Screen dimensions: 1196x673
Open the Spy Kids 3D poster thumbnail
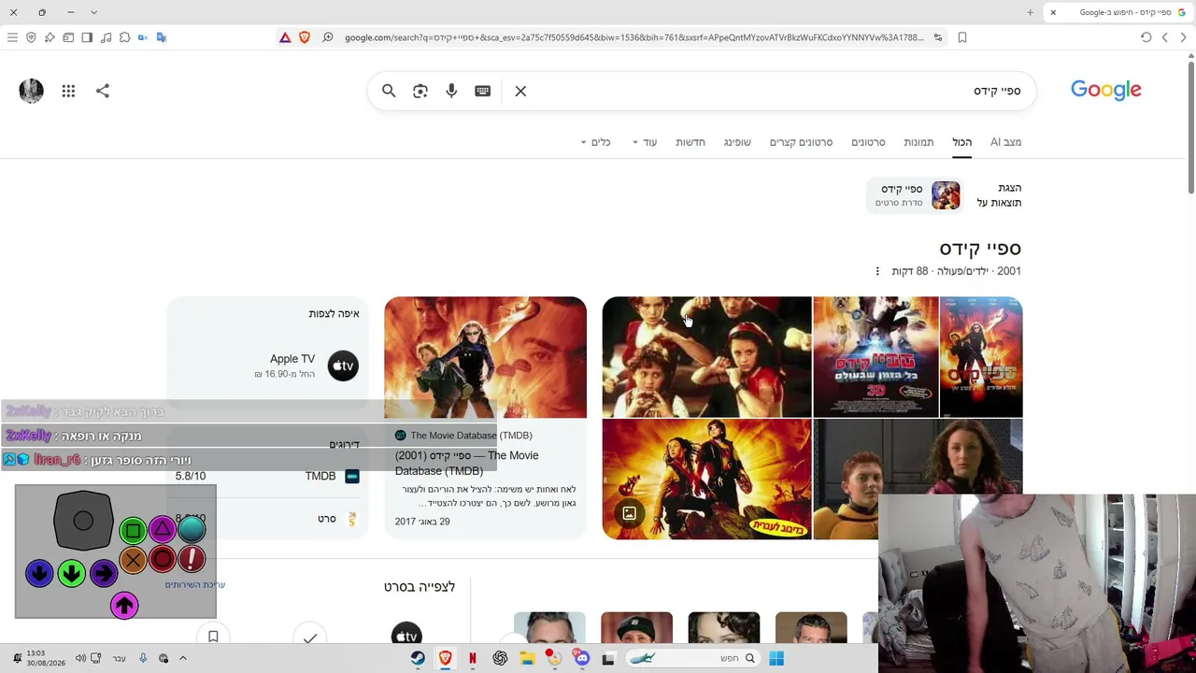pos(876,356)
